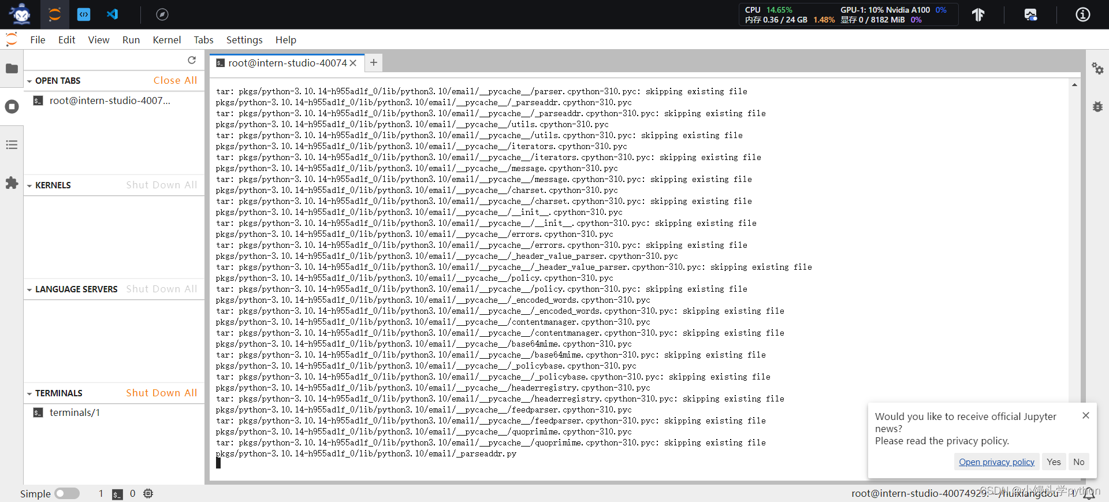Click the compass explore icon

162,14
